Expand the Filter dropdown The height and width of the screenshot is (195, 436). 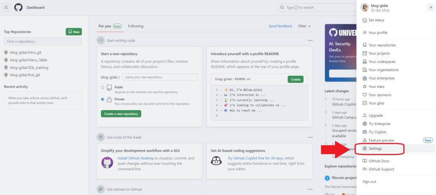pyautogui.click(x=304, y=26)
